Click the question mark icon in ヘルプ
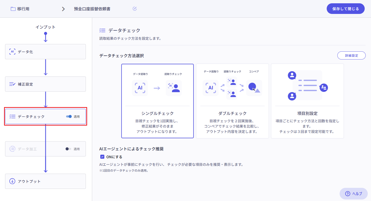 348,194
